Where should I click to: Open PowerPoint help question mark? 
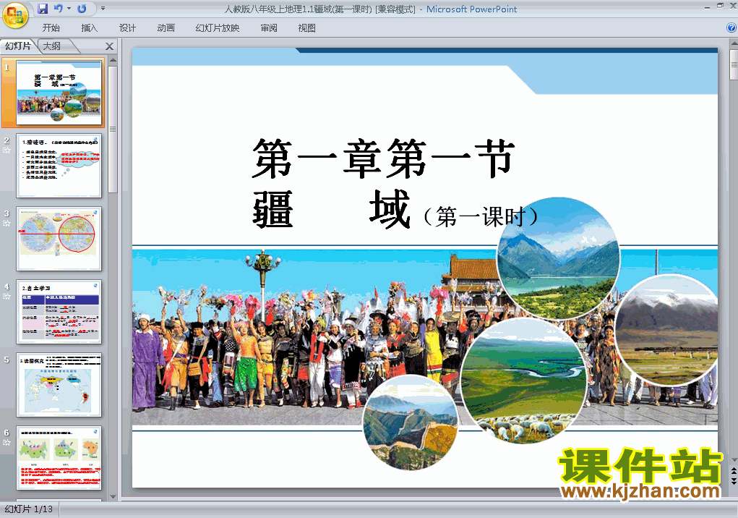point(731,27)
